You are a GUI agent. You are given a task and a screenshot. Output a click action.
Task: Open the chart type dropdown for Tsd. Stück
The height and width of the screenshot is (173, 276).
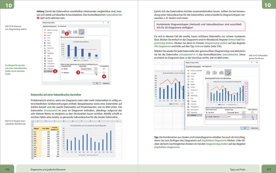(243, 112)
